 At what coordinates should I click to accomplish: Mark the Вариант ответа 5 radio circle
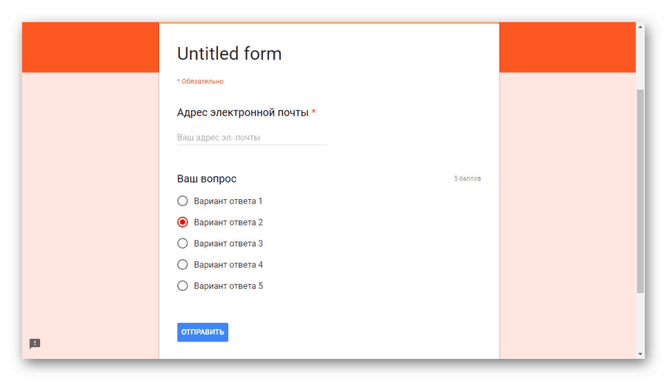183,286
